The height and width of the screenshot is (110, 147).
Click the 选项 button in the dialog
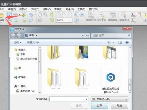click(79, 106)
